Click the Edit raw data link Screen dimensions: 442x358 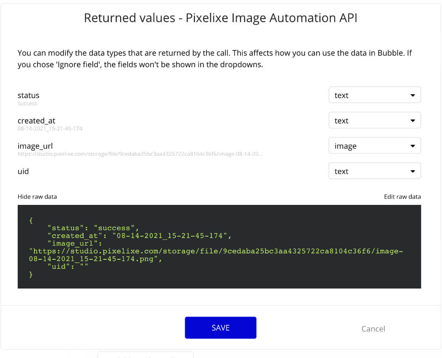pos(402,196)
